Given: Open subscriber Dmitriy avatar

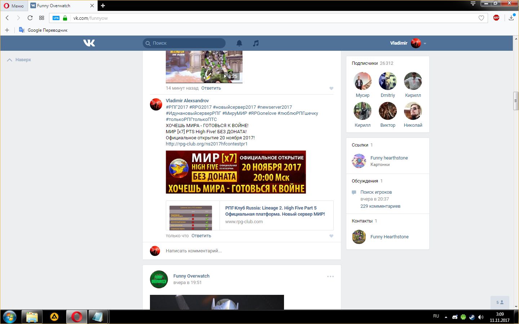Looking at the screenshot, I should [388, 81].
